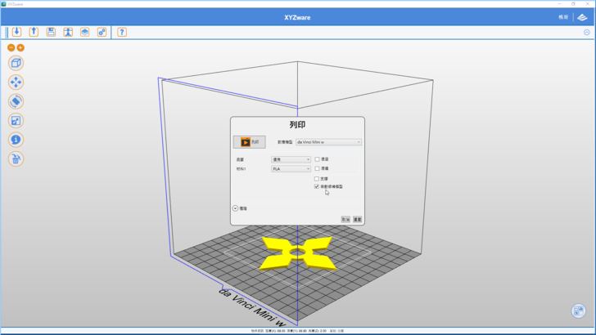Screen dimensions: 596x335
Task: Expand the advanced options chevron in dialog
Action: coord(235,208)
